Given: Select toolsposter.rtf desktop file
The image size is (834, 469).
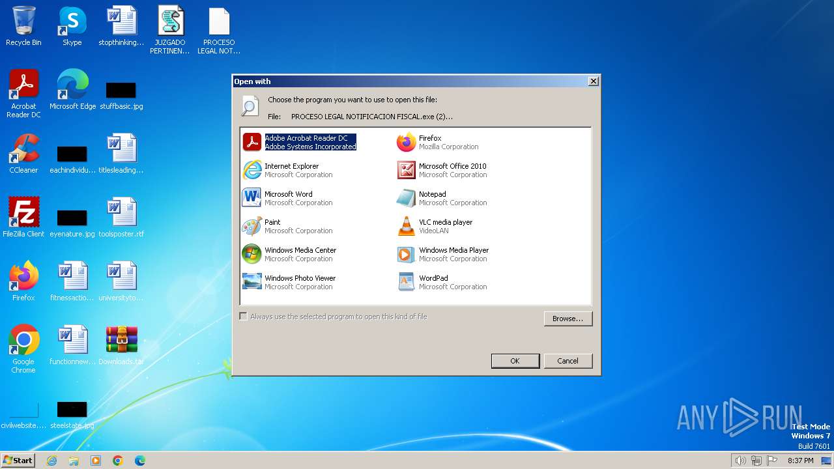Looking at the screenshot, I should 121,218.
